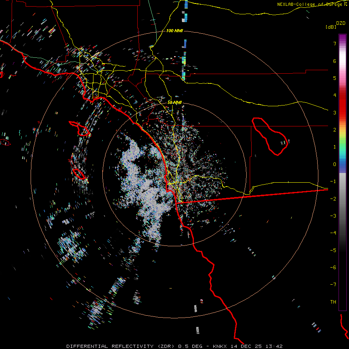Click the scale value -5

click(x=333, y=251)
